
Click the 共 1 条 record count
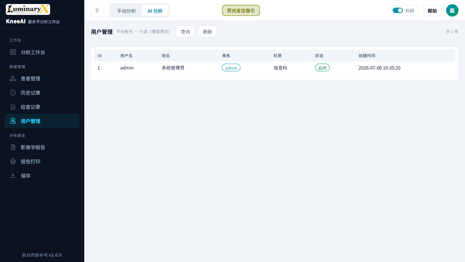tap(452, 32)
